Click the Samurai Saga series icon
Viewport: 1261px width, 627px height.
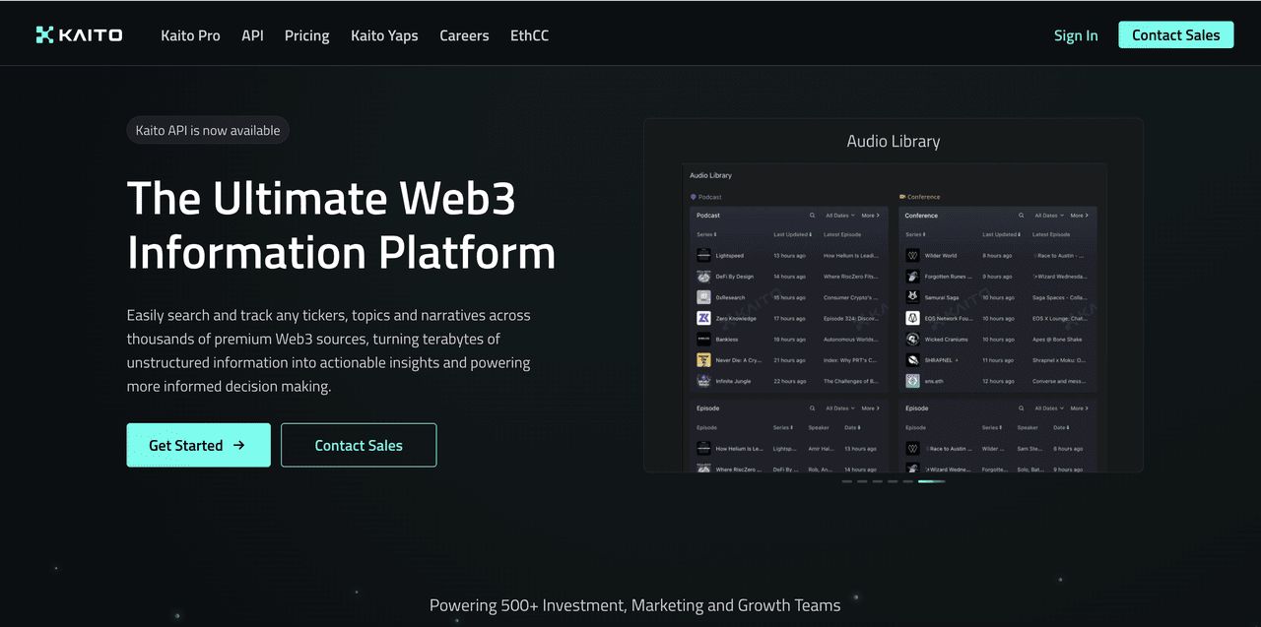tap(912, 297)
